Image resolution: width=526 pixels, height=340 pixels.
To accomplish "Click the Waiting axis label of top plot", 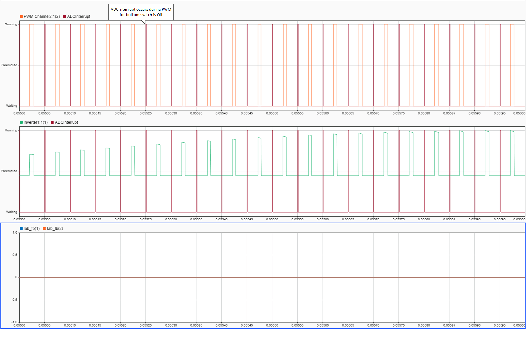I will tap(12, 106).
